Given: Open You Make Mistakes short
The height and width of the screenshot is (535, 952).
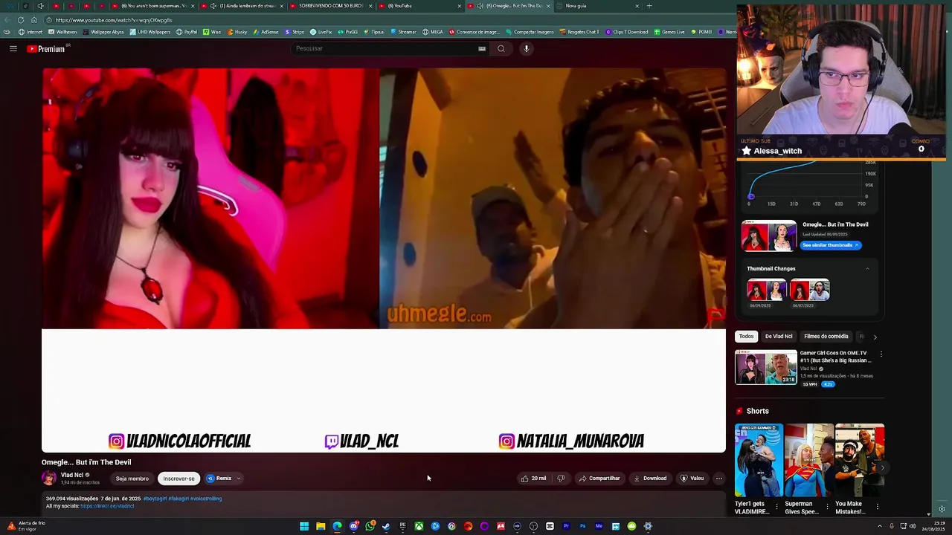Looking at the screenshot, I should tap(859, 460).
